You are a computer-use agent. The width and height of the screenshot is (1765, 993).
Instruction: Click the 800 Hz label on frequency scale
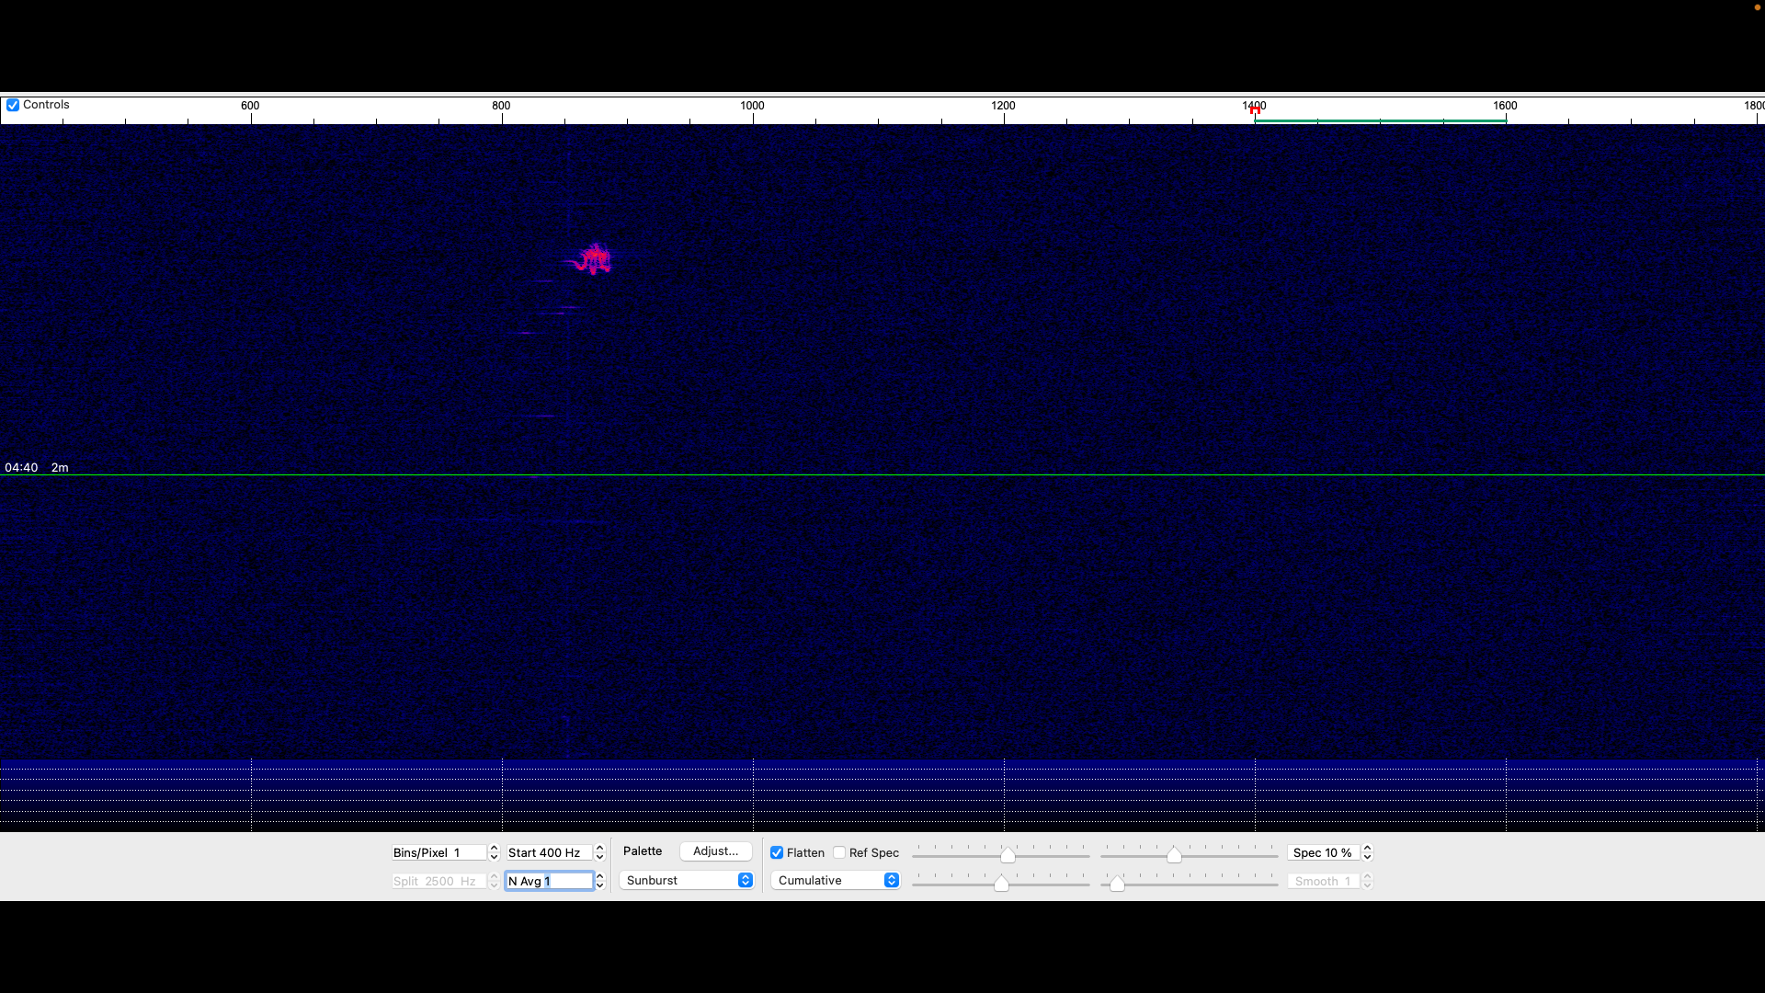[501, 106]
